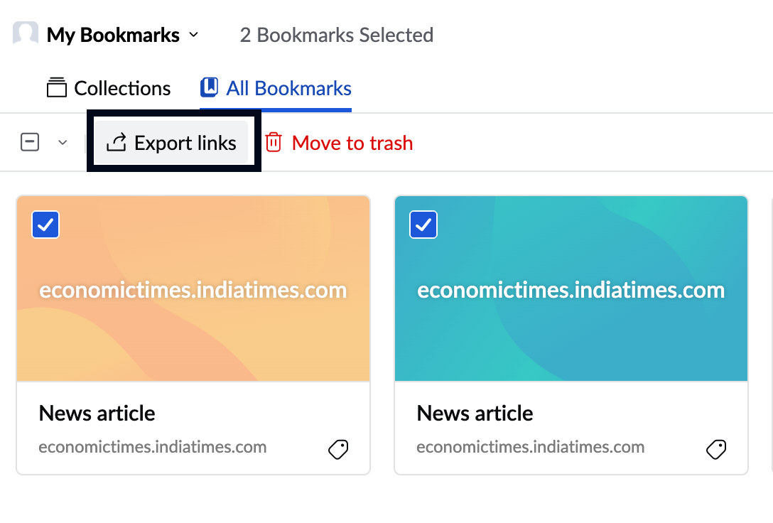The image size is (773, 523).
Task: Open the My Bookmarks dropdown chevron
Action: coord(194,35)
